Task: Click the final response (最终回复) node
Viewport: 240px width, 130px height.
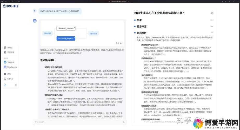Action: (94, 34)
